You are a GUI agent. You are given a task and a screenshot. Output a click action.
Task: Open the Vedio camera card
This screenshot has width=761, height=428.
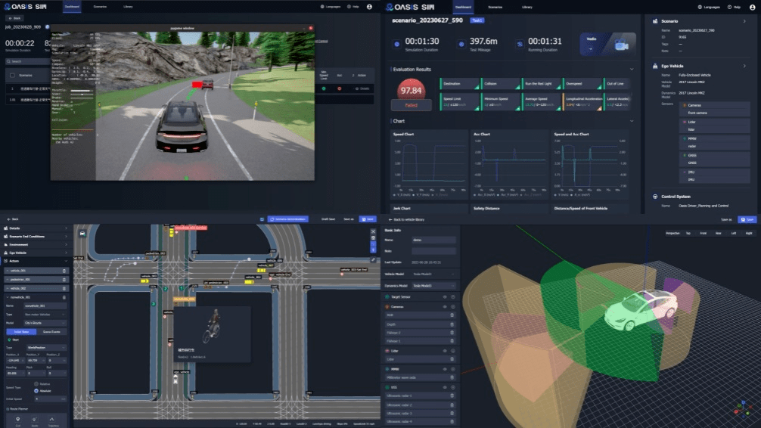tap(607, 44)
